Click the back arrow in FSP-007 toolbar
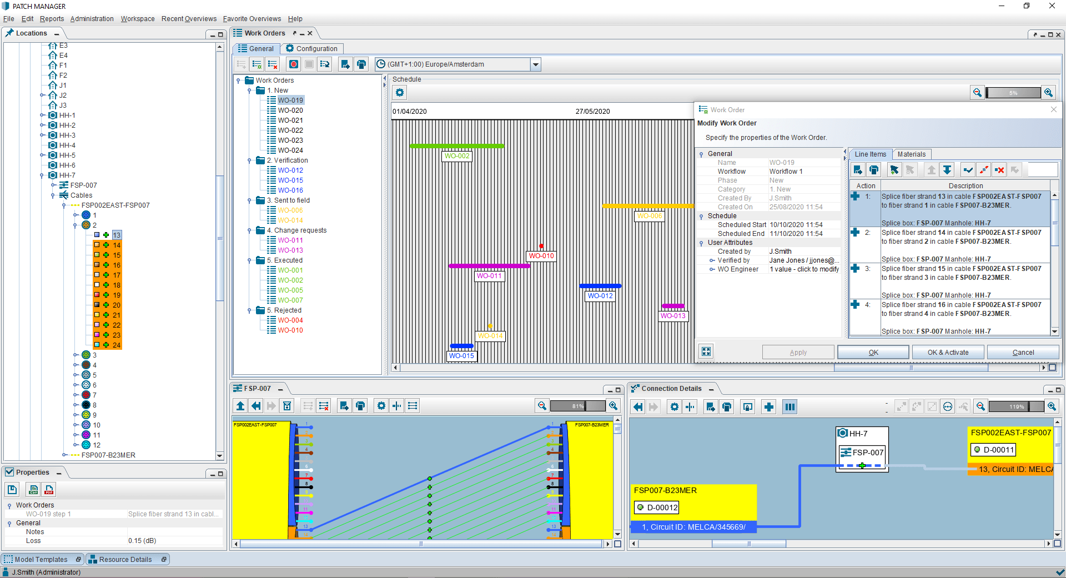The image size is (1066, 578). pos(256,406)
